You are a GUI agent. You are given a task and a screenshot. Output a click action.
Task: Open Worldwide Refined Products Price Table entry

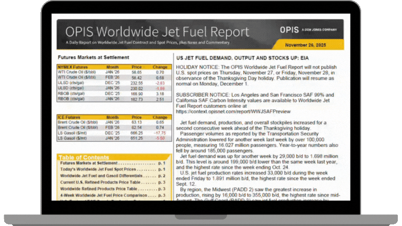(99, 189)
